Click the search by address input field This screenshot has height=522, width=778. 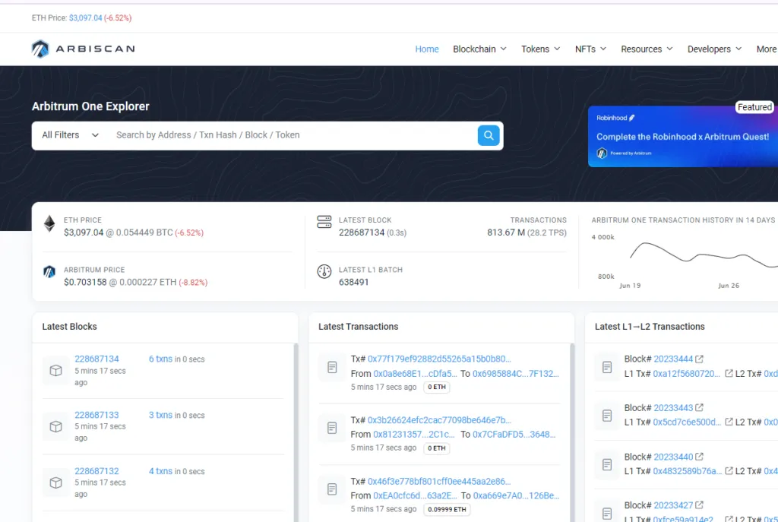pos(293,135)
